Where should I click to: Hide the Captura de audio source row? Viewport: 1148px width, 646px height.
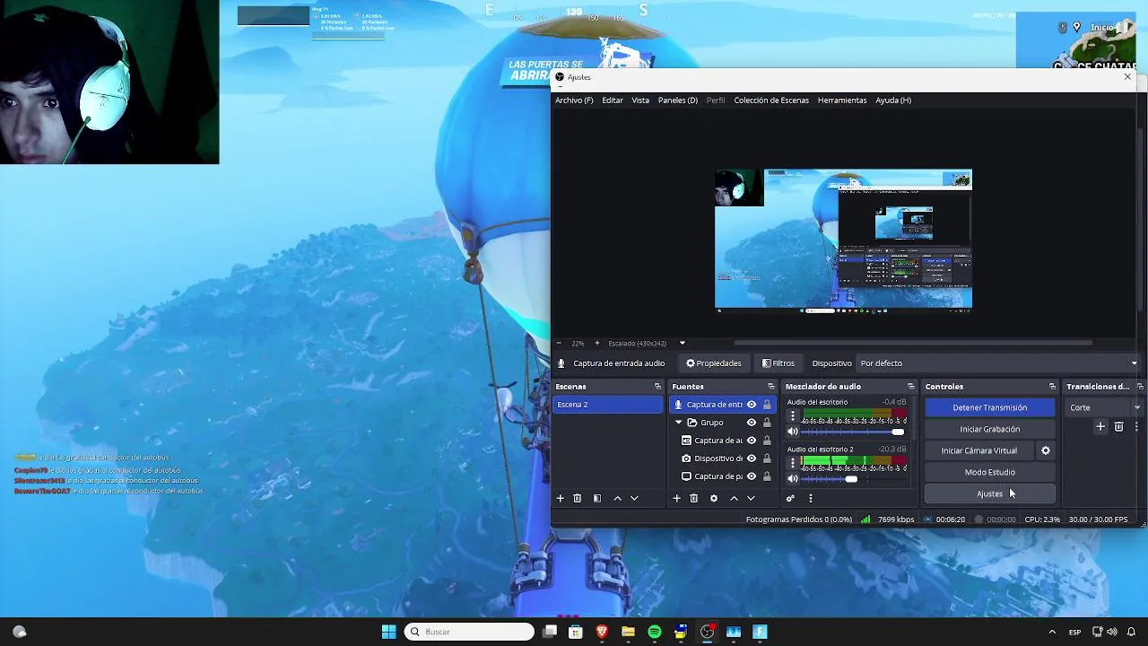(752, 441)
